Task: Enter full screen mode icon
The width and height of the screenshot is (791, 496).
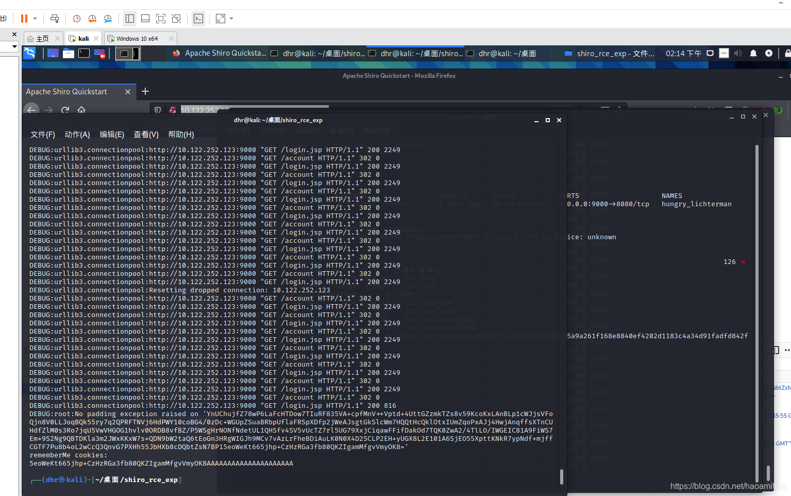Action: point(161,19)
